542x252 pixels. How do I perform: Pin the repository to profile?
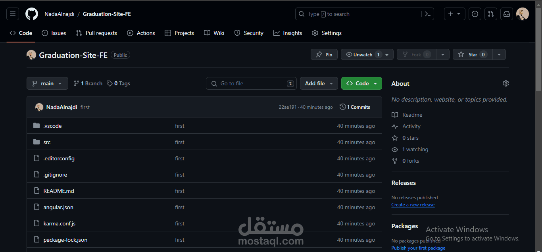pos(324,55)
